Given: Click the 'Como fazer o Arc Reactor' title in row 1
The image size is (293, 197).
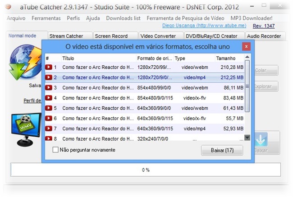Looking at the screenshot, I should pos(98,67).
